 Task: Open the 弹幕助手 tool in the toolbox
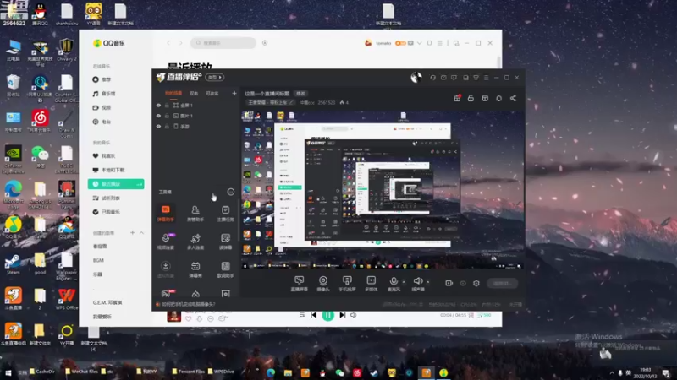coord(165,214)
